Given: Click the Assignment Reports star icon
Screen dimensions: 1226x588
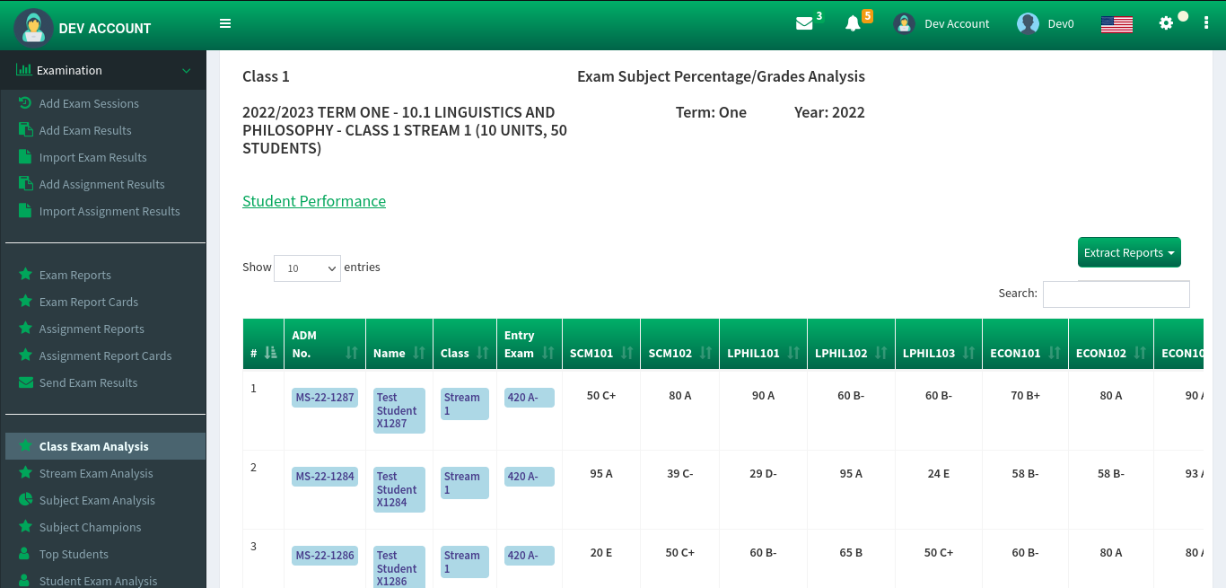Looking at the screenshot, I should 25,329.
